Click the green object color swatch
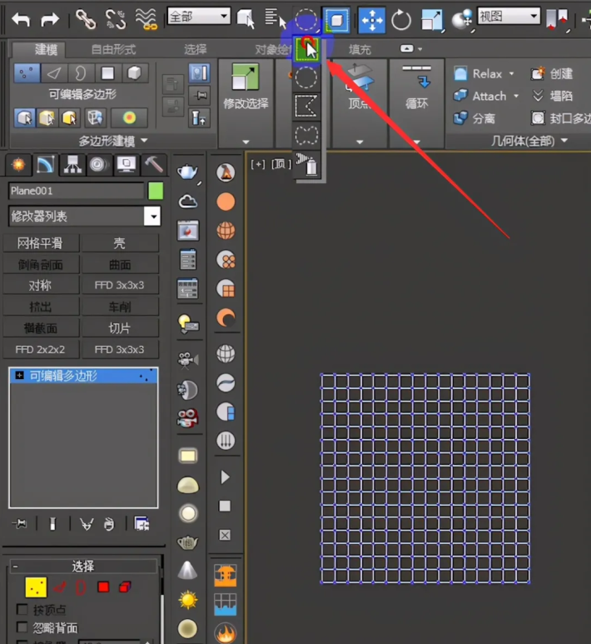The height and width of the screenshot is (644, 591). tap(156, 191)
